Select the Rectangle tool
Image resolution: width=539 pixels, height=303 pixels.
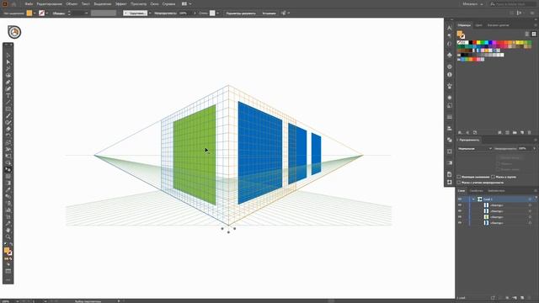tap(8, 109)
